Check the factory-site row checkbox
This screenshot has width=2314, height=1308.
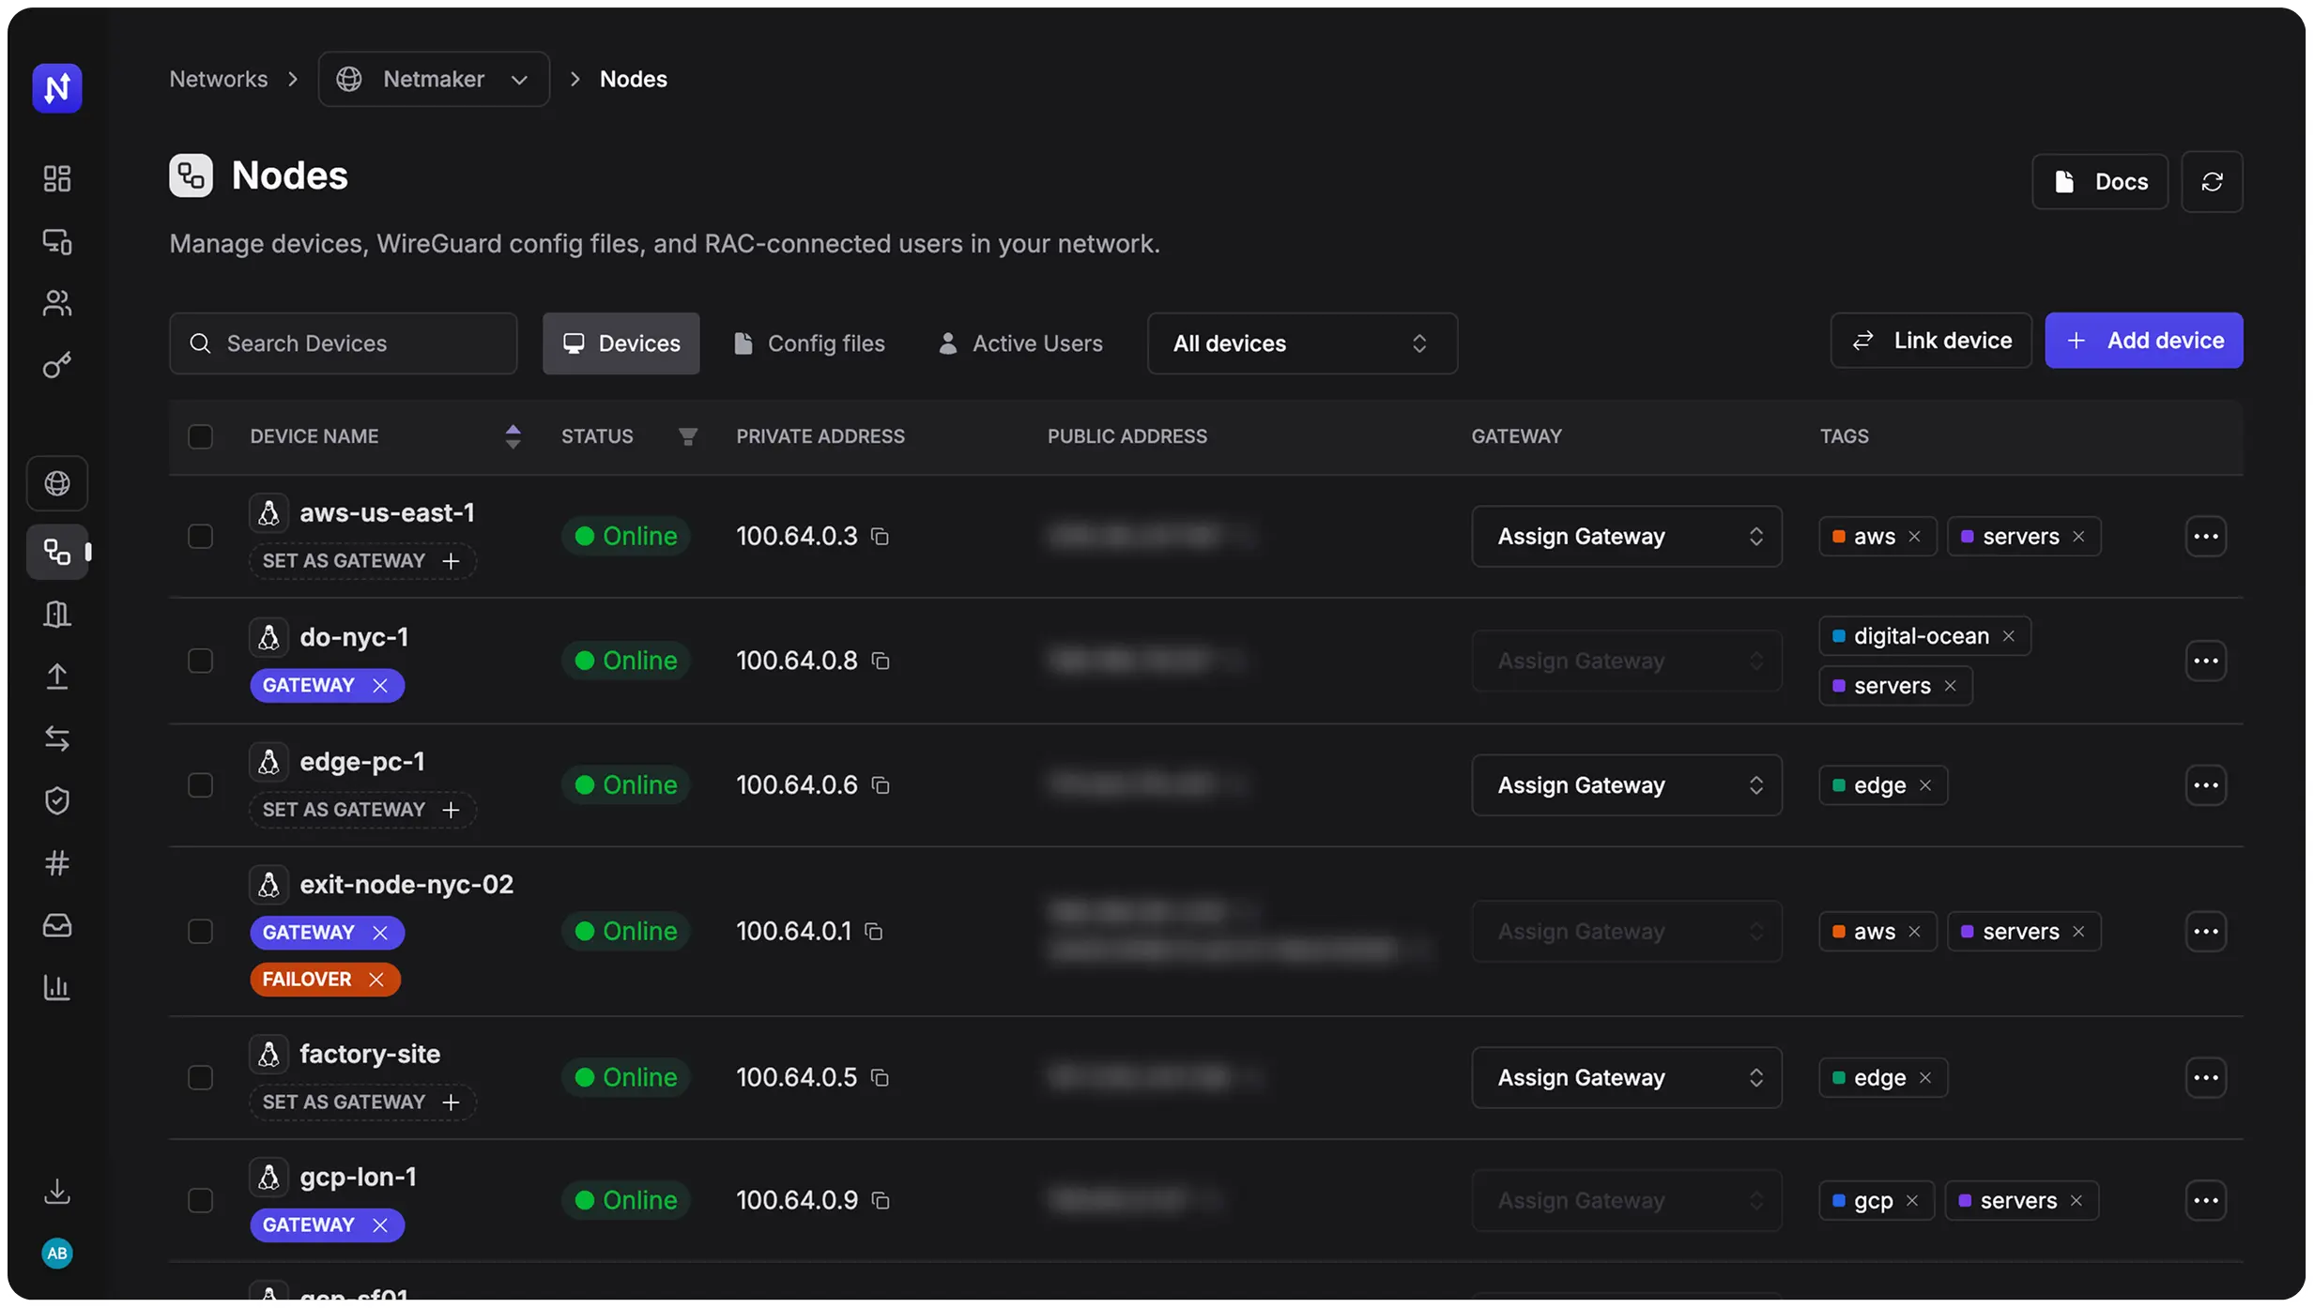(200, 1077)
